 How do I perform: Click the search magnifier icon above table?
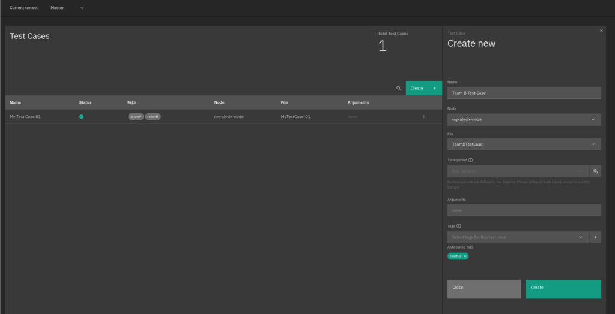(x=398, y=88)
